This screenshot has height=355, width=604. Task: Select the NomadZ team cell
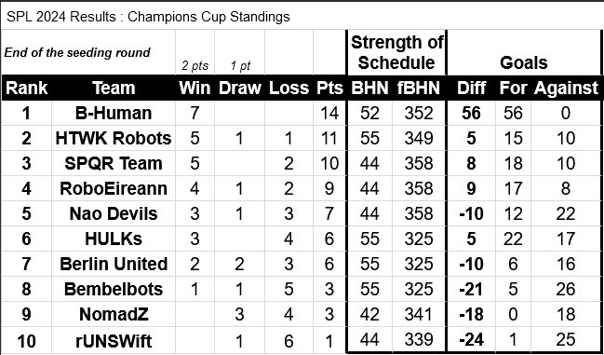114,314
